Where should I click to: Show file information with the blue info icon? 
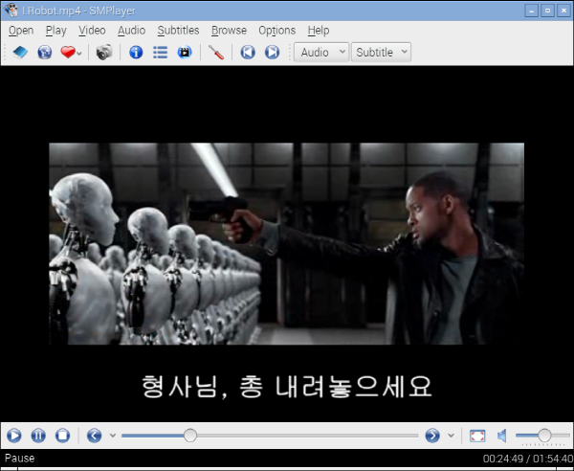(x=136, y=52)
